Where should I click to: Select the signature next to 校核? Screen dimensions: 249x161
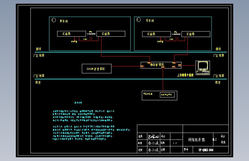point(153,150)
